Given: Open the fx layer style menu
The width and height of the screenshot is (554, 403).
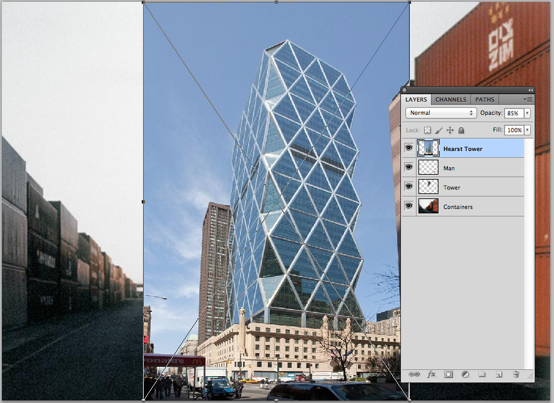Looking at the screenshot, I should pos(431,374).
